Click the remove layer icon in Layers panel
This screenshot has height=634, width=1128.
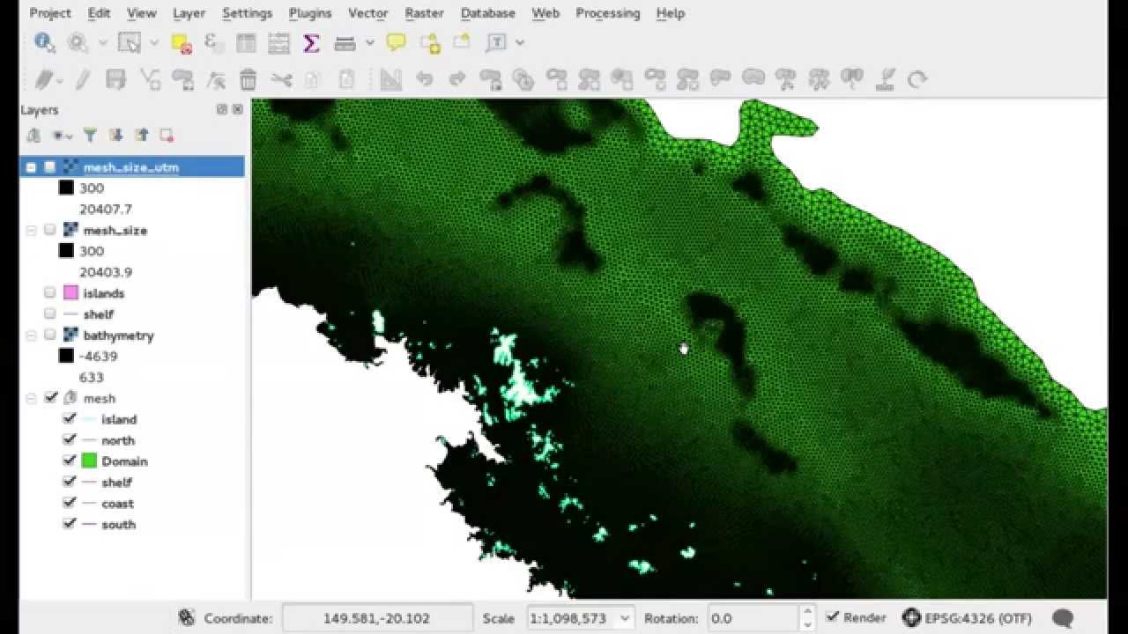pyautogui.click(x=167, y=135)
